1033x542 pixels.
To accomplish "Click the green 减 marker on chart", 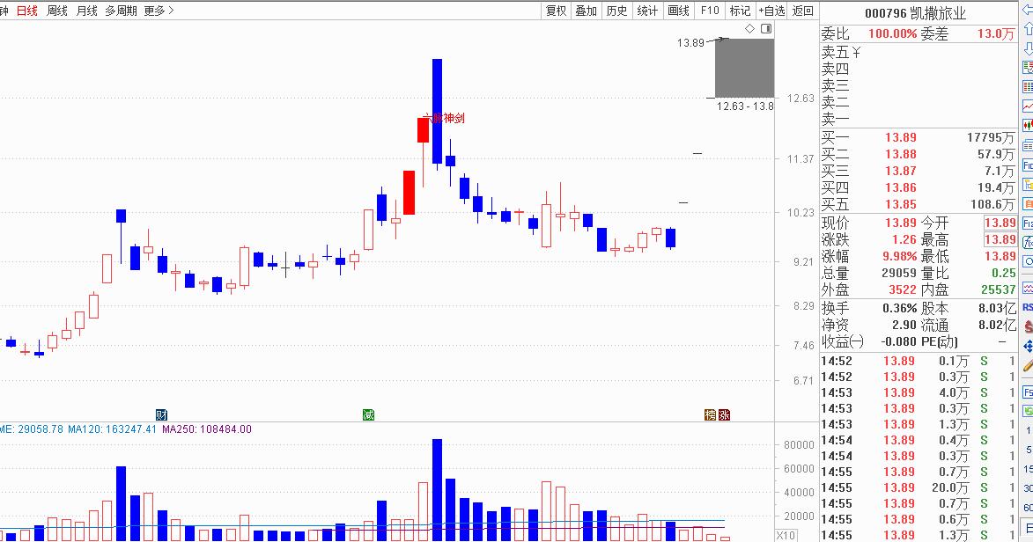I will [x=368, y=414].
